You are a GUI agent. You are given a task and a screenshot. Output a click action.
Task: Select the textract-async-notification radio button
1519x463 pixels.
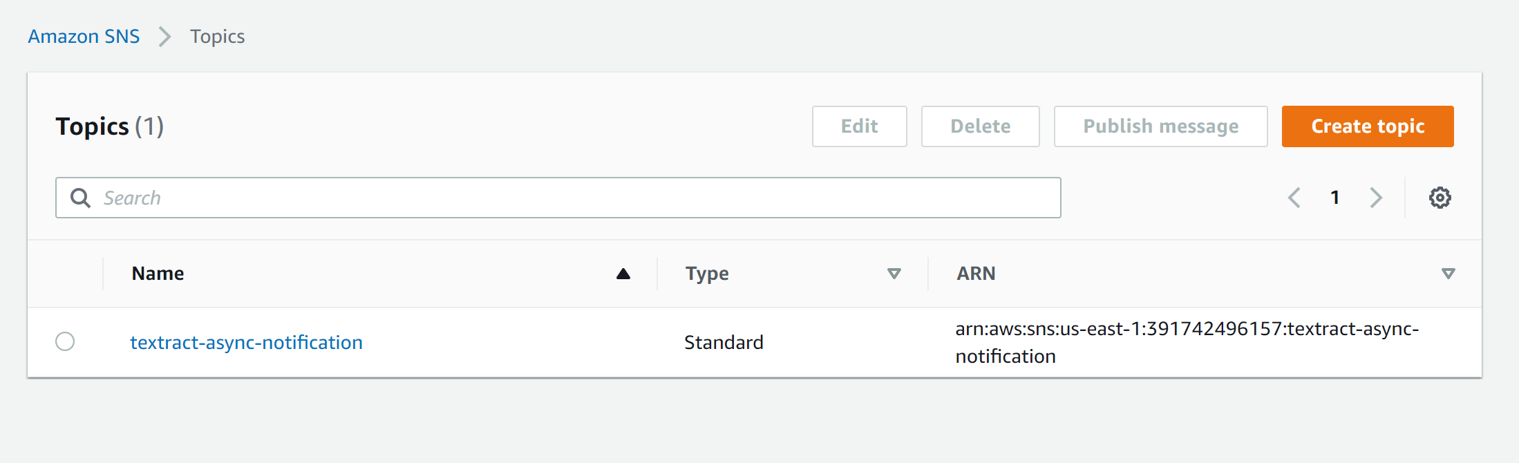(65, 341)
